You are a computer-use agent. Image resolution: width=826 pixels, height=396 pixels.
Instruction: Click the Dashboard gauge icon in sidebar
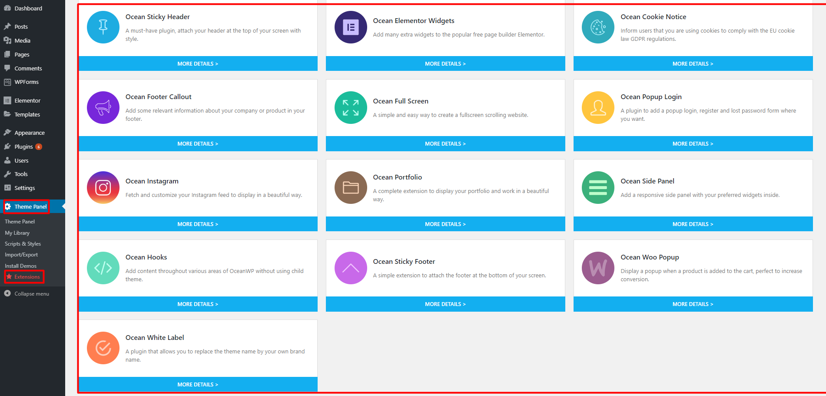point(7,8)
